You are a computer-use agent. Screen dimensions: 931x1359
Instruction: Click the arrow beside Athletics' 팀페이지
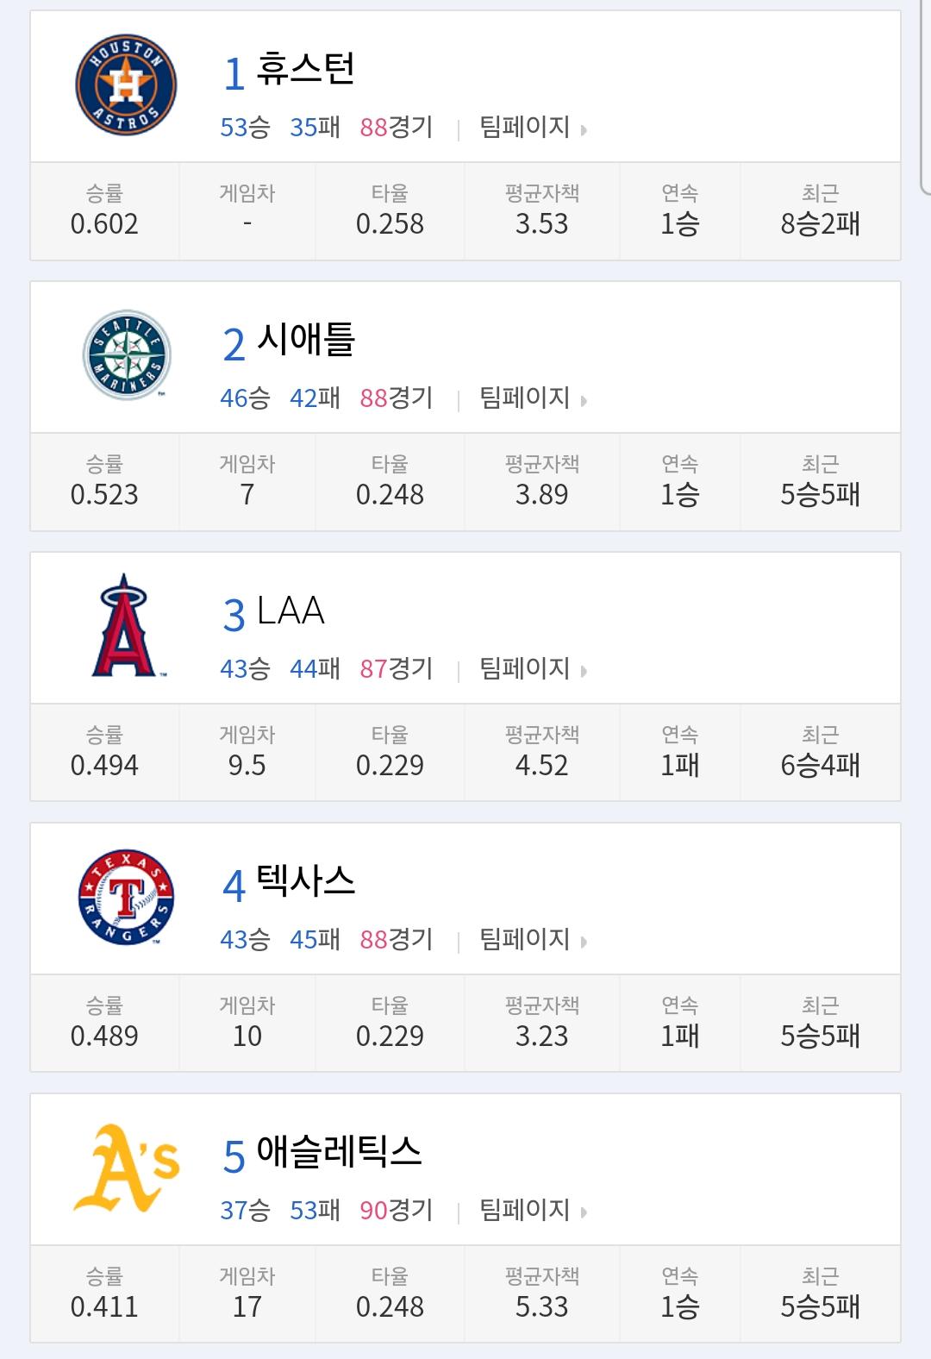pos(584,1213)
